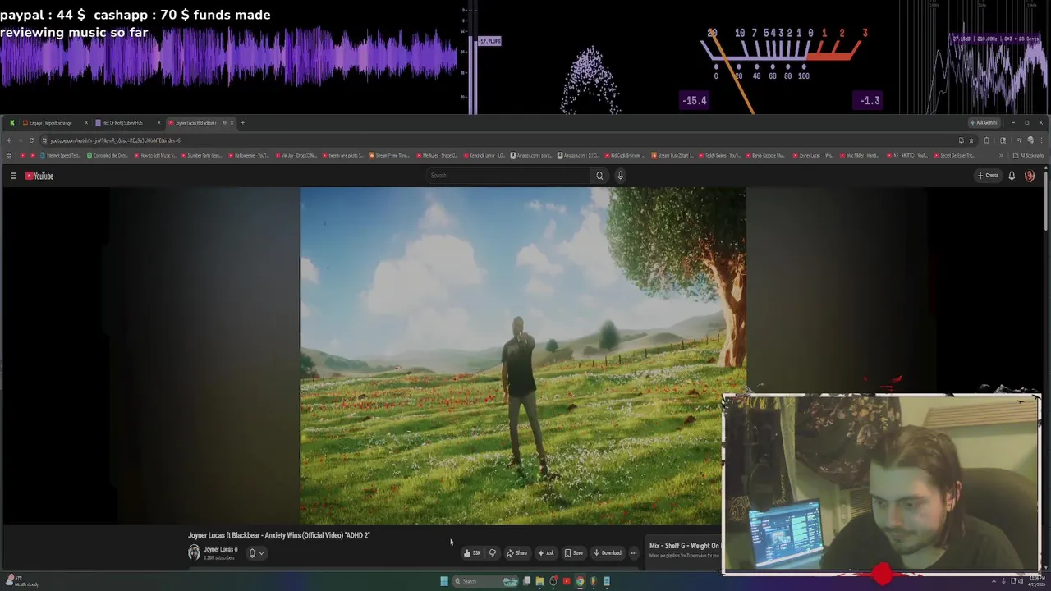Click the Ask button under the video
The height and width of the screenshot is (591, 1051).
click(x=546, y=553)
